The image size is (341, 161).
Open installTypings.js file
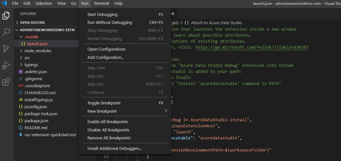(39, 100)
